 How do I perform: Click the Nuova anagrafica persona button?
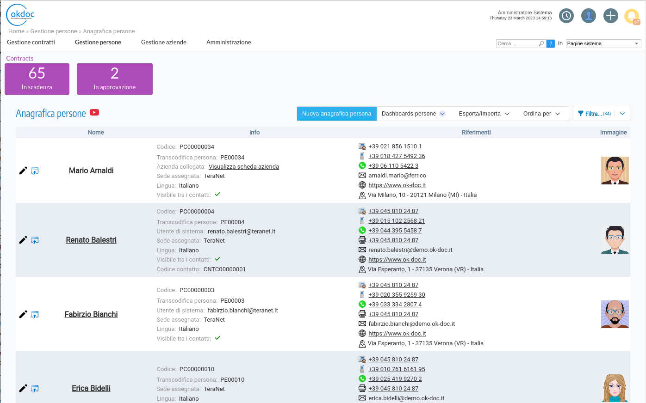click(336, 113)
